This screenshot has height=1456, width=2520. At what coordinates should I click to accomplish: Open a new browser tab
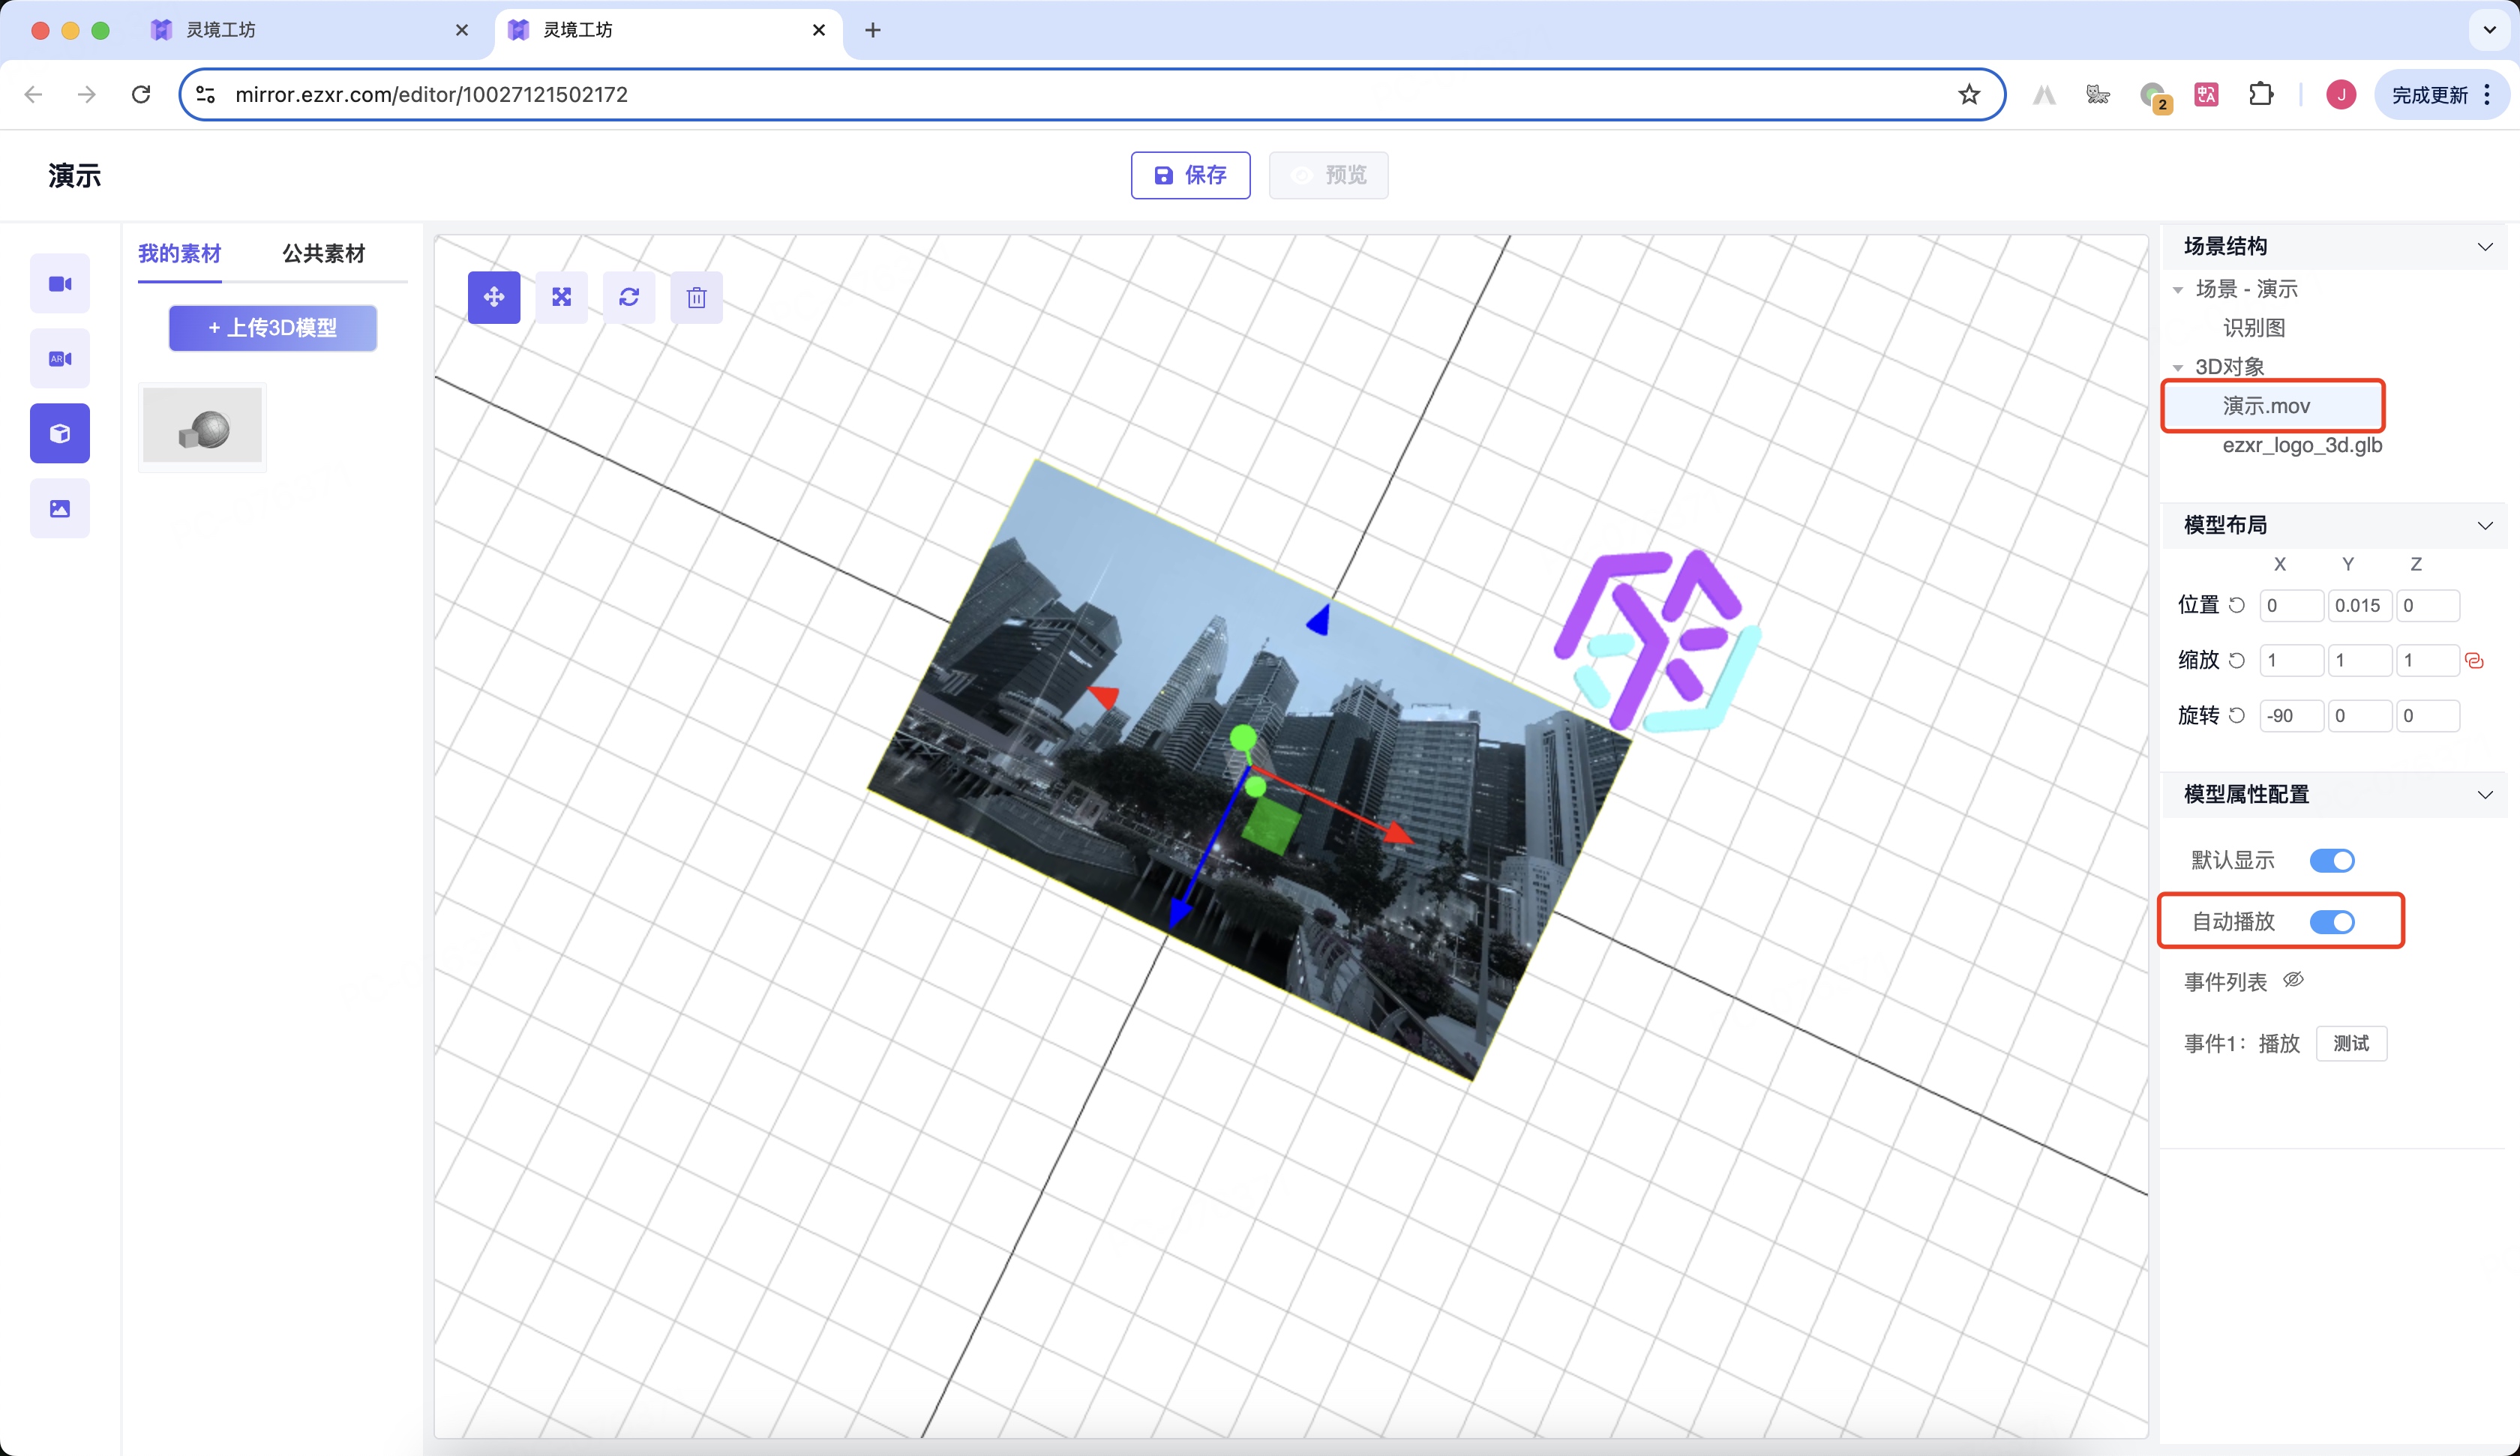[x=873, y=30]
